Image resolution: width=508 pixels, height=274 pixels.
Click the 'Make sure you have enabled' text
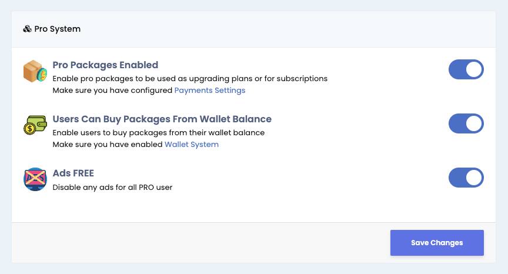tap(108, 145)
